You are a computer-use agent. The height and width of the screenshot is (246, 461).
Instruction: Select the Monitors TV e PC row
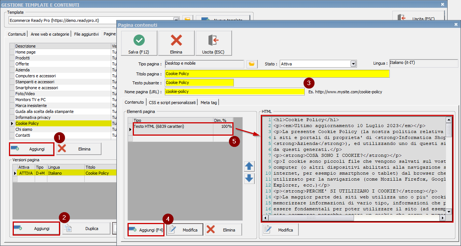pyautogui.click(x=63, y=100)
